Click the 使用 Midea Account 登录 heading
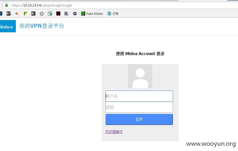This screenshot has height=151, width=238. click(140, 54)
